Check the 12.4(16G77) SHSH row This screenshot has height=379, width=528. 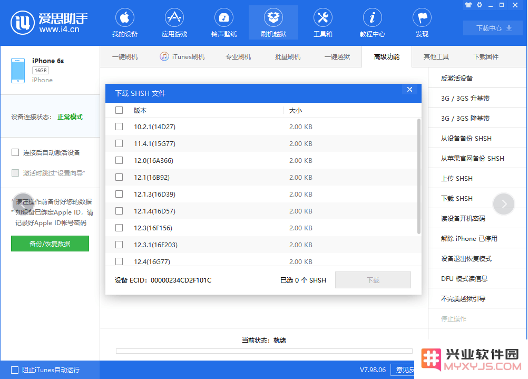click(x=119, y=261)
